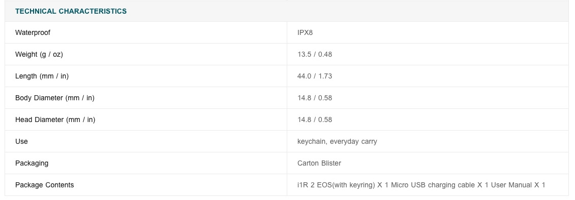Click the Technical Characteristics header
Viewport: 575px width, 200px height.
tap(71, 11)
